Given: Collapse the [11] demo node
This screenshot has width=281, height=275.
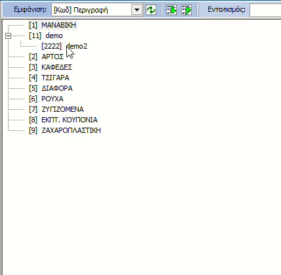Looking at the screenshot, I should 8,36.
